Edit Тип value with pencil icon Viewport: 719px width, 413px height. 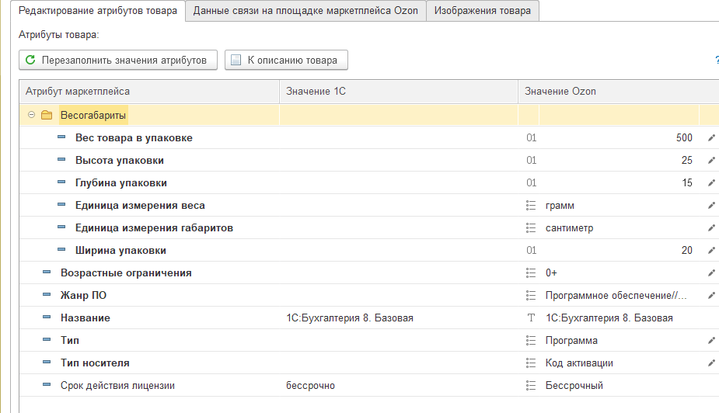pyautogui.click(x=711, y=341)
